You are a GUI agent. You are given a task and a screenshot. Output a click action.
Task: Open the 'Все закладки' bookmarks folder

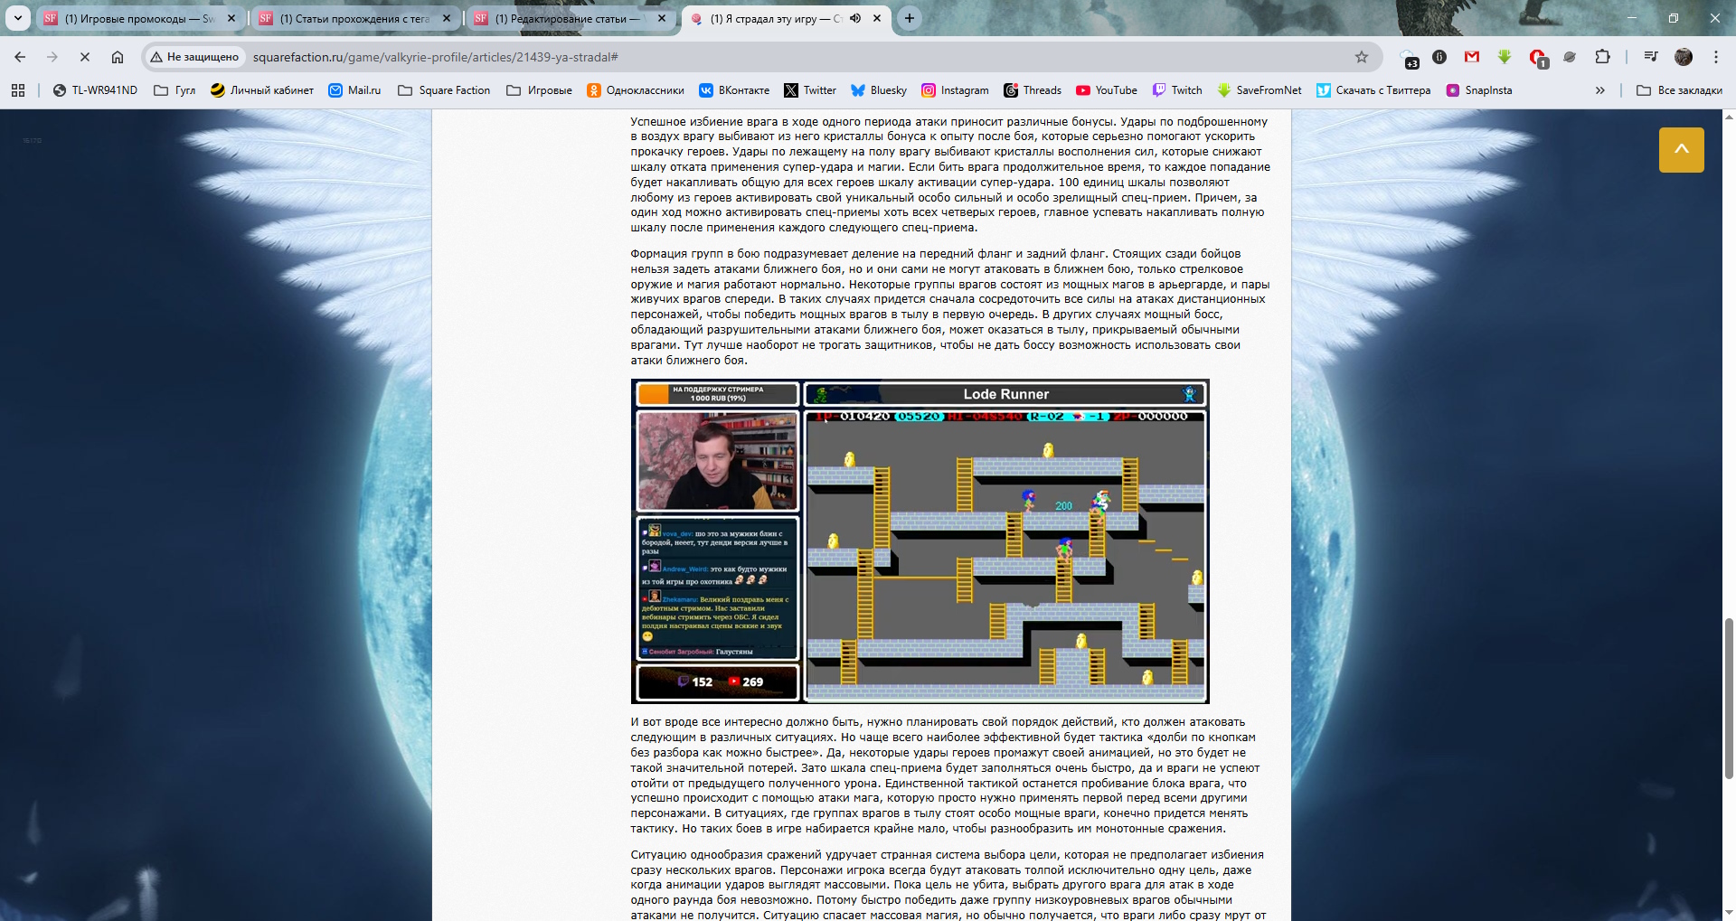point(1679,90)
